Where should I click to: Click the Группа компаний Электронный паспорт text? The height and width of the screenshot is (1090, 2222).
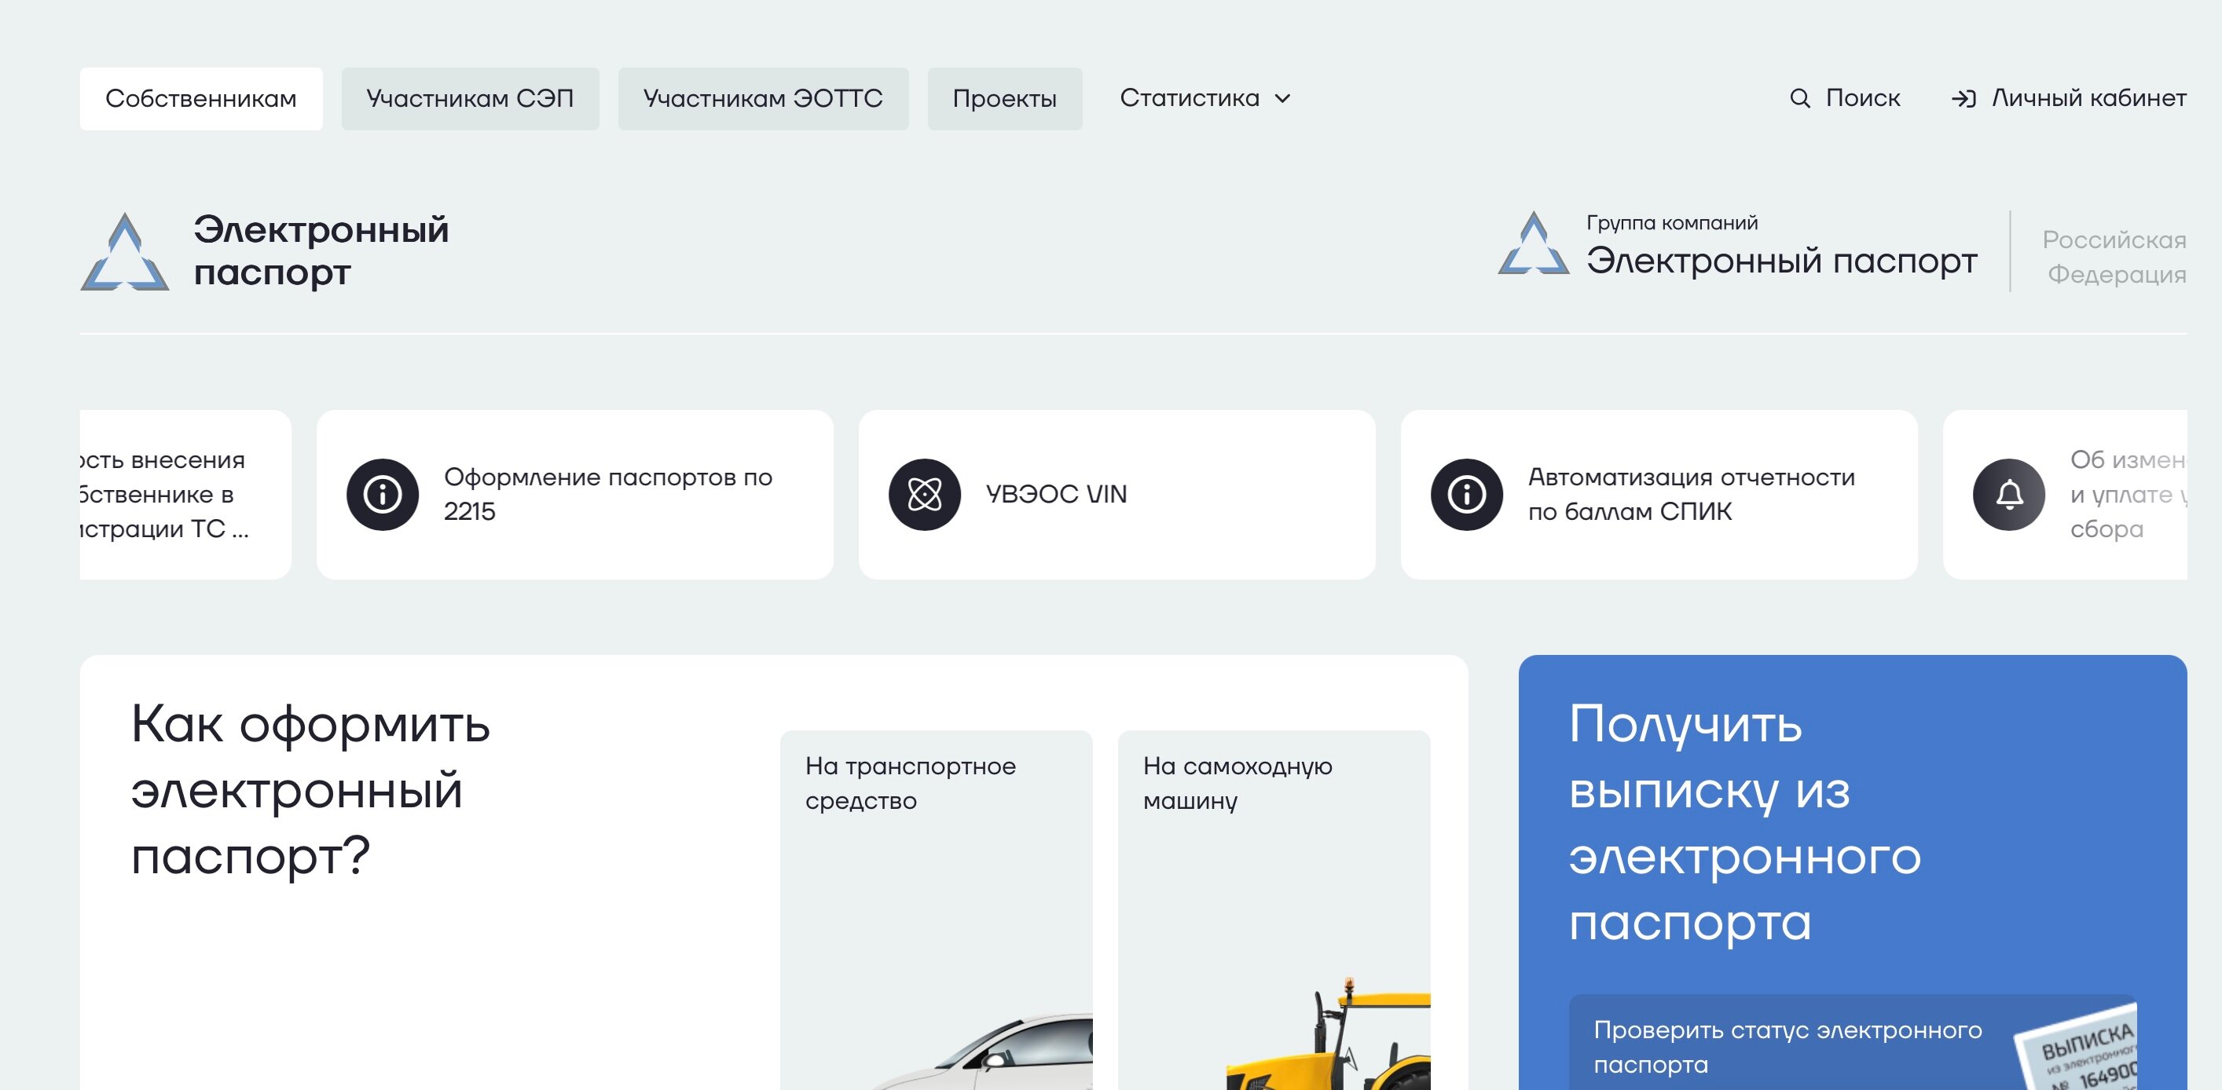1781,247
